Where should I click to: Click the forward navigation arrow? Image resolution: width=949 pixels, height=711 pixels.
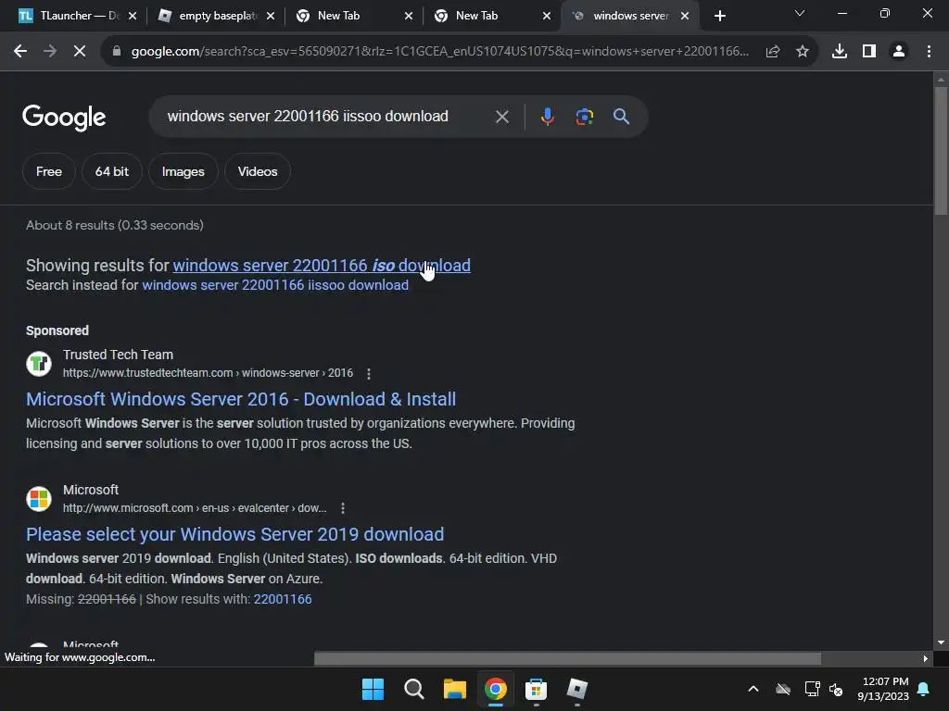50,52
